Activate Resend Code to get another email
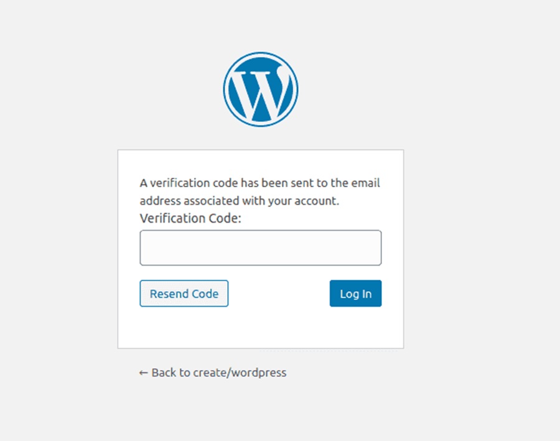Screen dimensions: 560x441 pos(184,294)
